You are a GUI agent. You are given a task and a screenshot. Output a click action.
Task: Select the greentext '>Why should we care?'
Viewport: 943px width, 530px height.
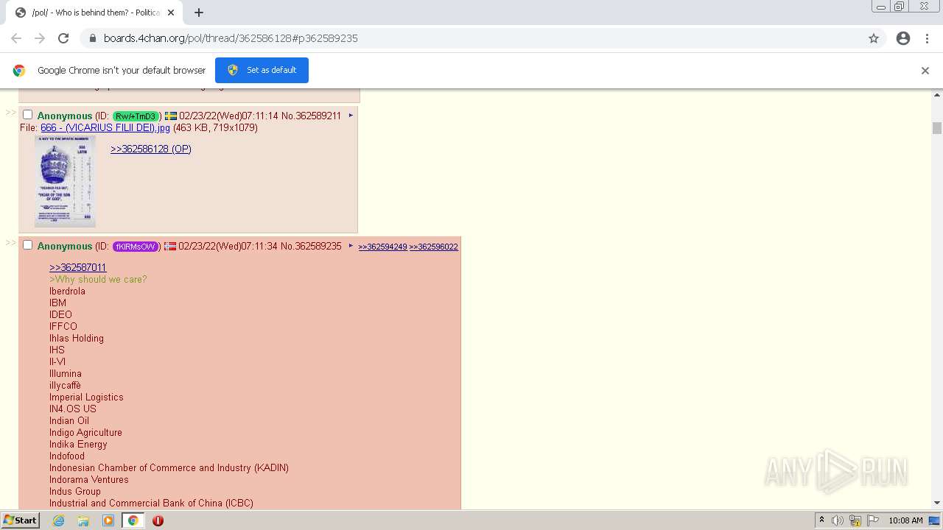point(98,279)
